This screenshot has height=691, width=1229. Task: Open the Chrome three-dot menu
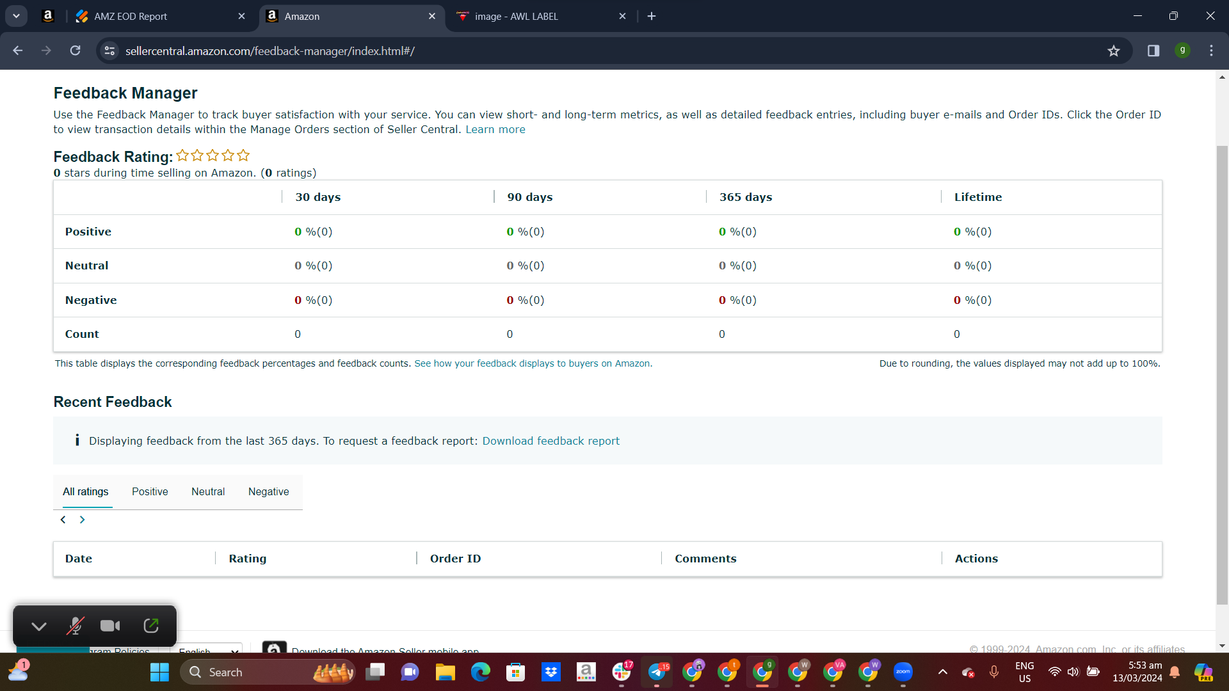click(x=1211, y=51)
